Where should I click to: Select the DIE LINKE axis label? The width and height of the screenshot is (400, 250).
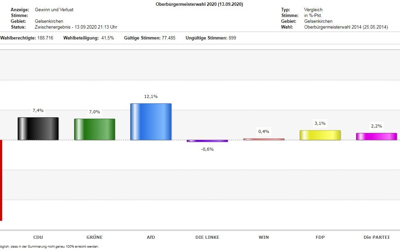[207, 237]
